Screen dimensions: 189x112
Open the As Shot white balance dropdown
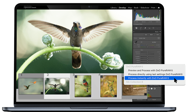tap(154, 42)
